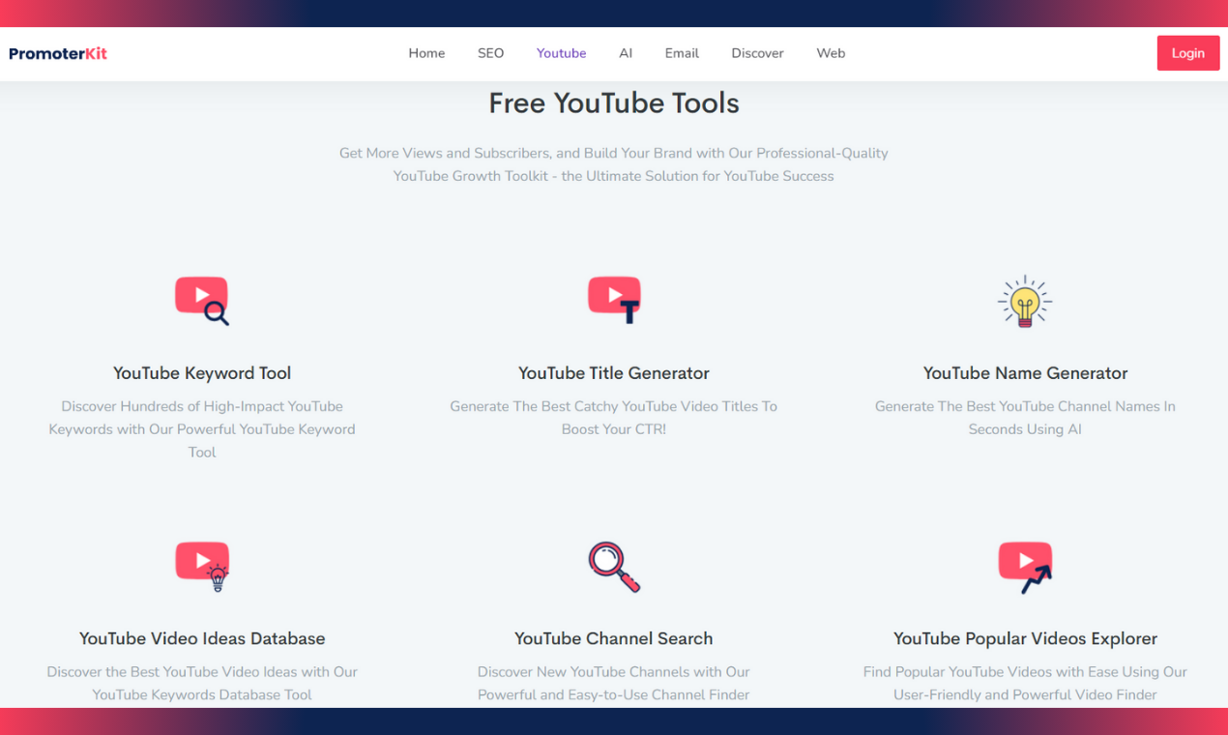Click the 'Get More Views and Subscribers' subtitle

614,164
